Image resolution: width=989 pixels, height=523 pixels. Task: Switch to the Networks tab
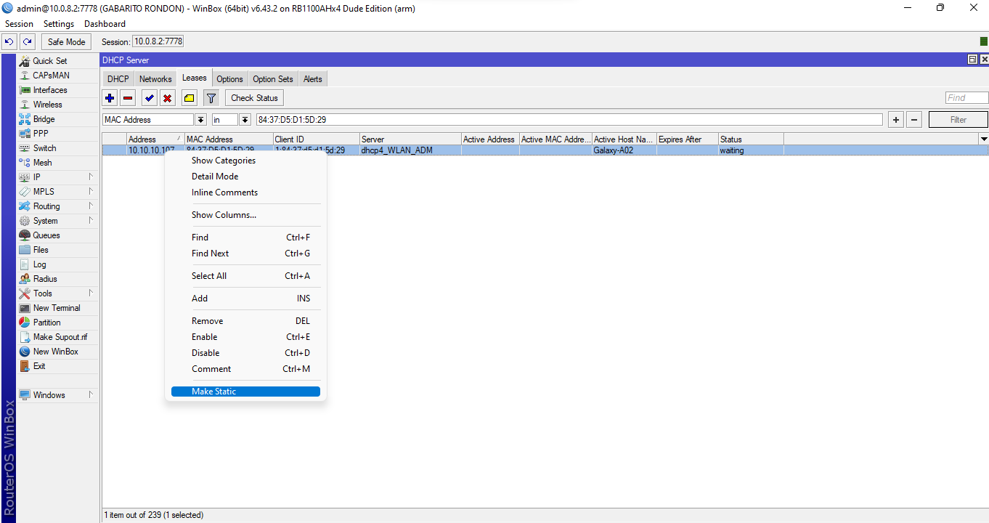(x=155, y=79)
